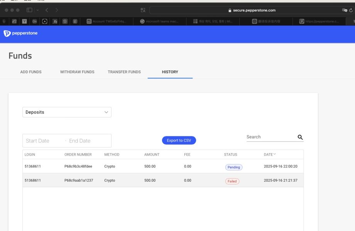Screen dimensions: 355x231
Task: Click the Pending status badge
Action: 233,167
